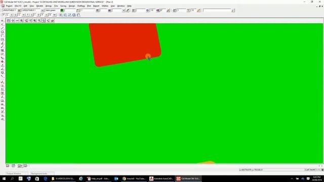324x182 pixels.
Task: Click the magnifier icon in the snaps toolbar row
Action: click(x=74, y=15)
